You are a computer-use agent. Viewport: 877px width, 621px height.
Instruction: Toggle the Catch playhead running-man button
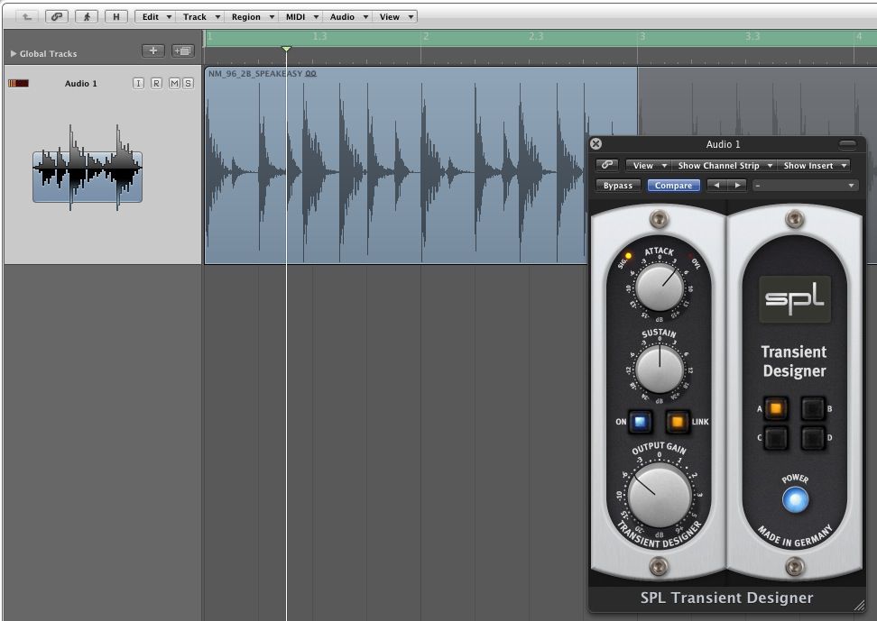[87, 17]
